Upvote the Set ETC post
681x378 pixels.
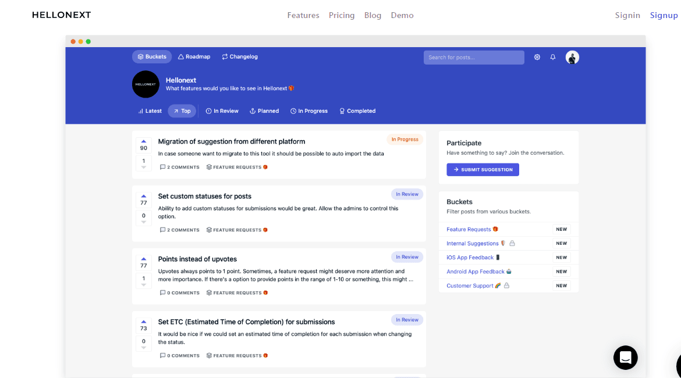tap(144, 322)
